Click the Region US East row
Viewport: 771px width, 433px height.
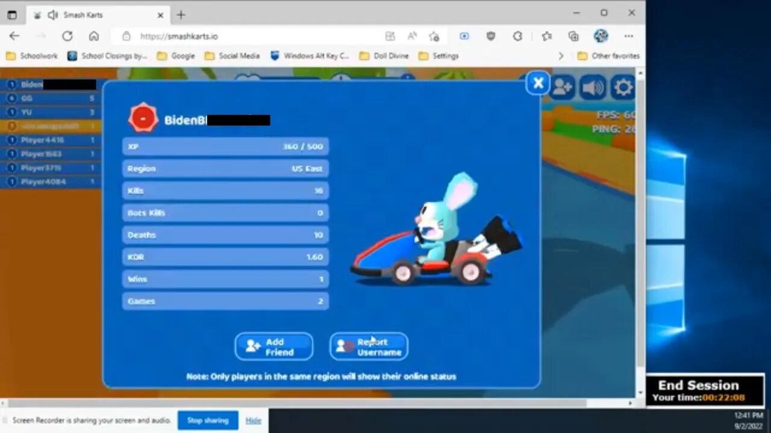tap(225, 168)
